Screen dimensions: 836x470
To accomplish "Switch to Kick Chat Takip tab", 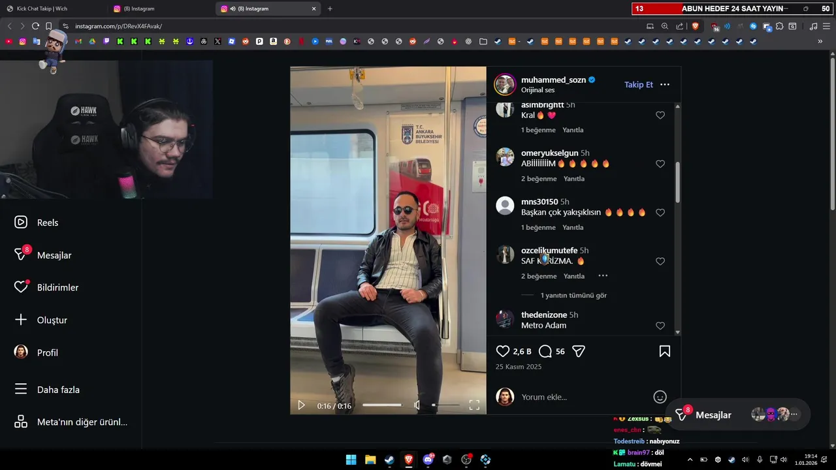I will [54, 8].
